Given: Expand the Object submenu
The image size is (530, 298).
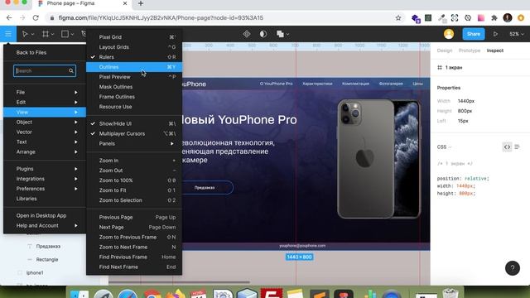Looking at the screenshot, I should click(x=45, y=122).
